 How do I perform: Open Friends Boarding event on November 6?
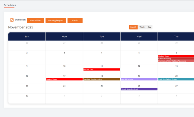pyautogui.click(x=176, y=59)
